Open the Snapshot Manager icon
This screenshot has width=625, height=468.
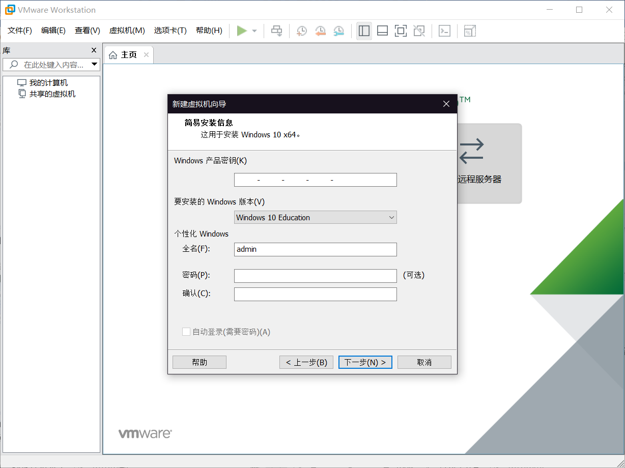(x=338, y=31)
